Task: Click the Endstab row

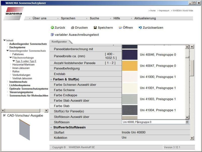Action: 86,74
